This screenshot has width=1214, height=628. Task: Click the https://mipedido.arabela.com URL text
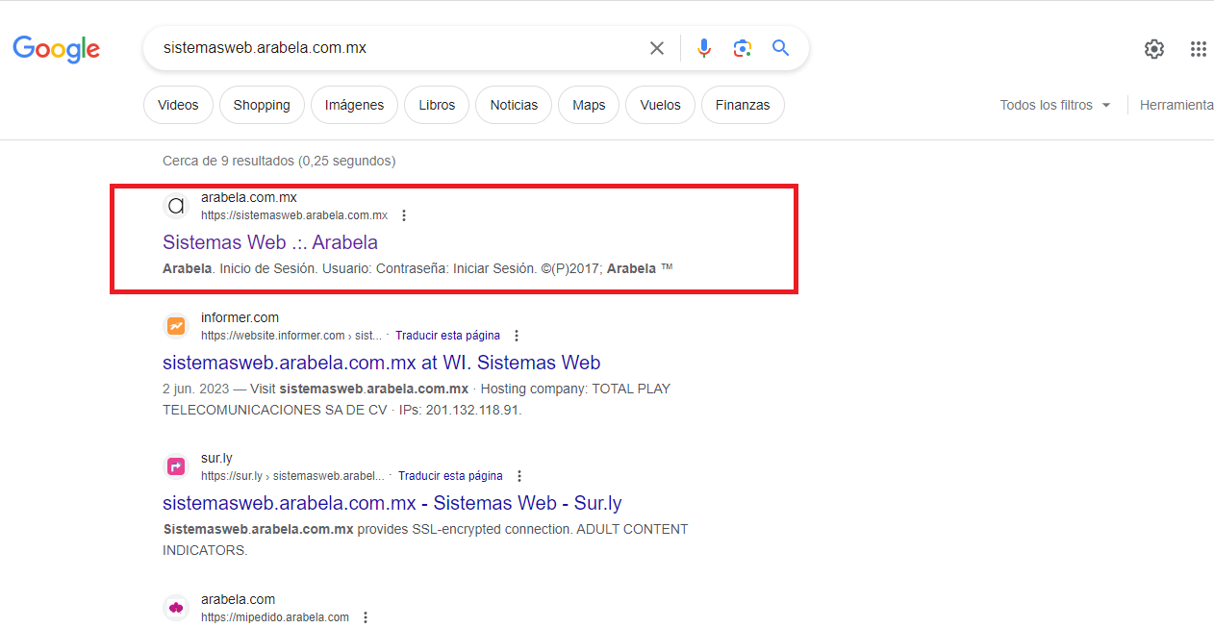275,617
